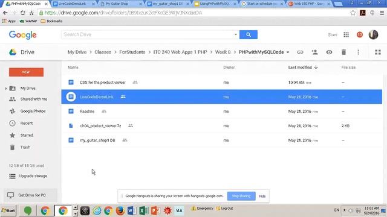Toggle Last modified sort arrow
The height and width of the screenshot is (217, 387).
coord(316,67)
